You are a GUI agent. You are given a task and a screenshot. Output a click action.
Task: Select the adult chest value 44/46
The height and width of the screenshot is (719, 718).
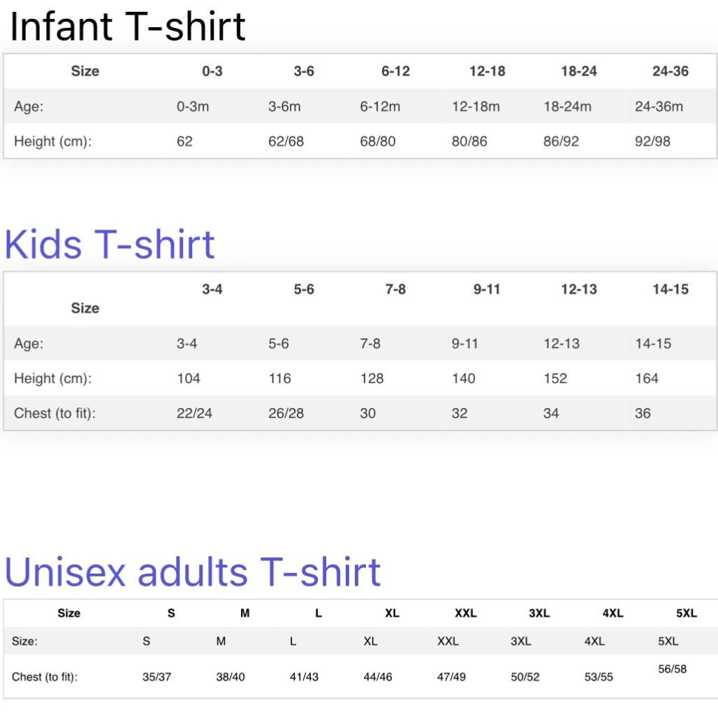click(x=377, y=677)
